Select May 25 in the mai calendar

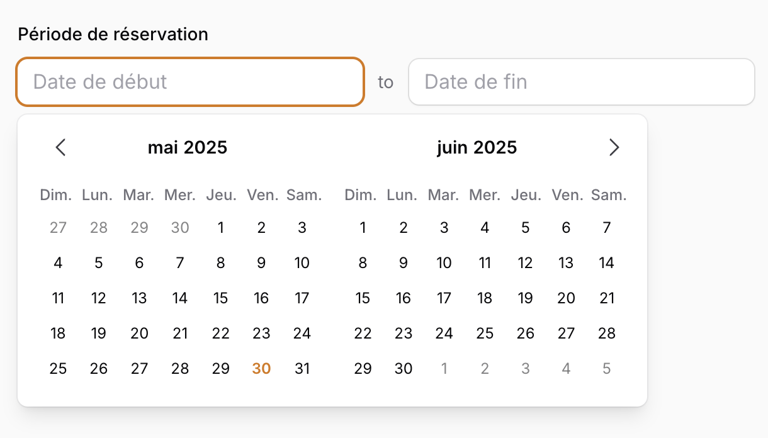tap(57, 368)
